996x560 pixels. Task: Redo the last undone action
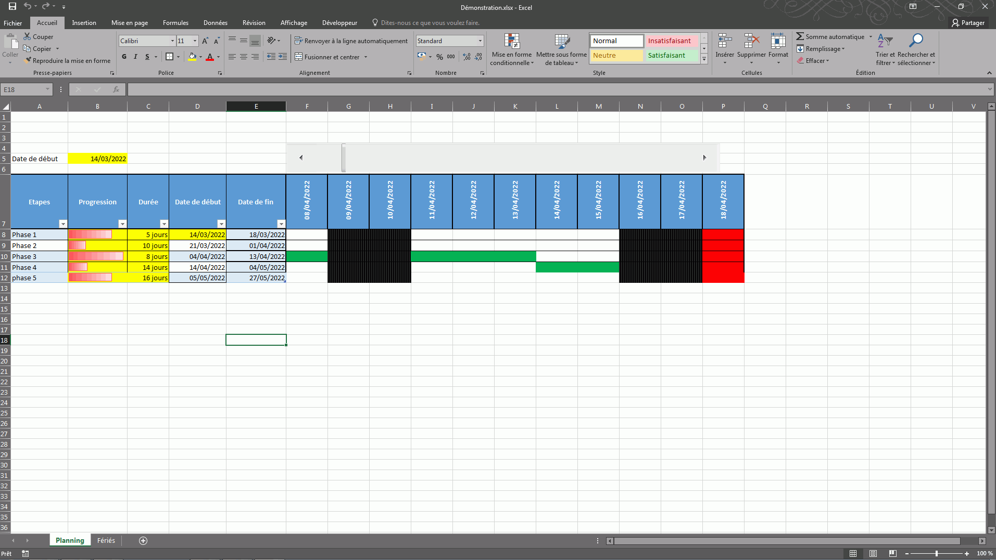[x=46, y=7]
